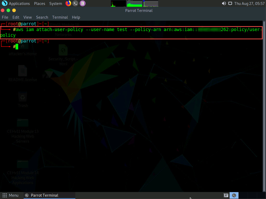Expand the View menu
Image resolution: width=266 pixels, height=199 pixels.
(28, 17)
